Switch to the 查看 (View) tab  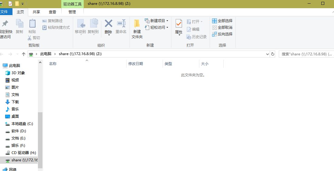[x=52, y=12]
